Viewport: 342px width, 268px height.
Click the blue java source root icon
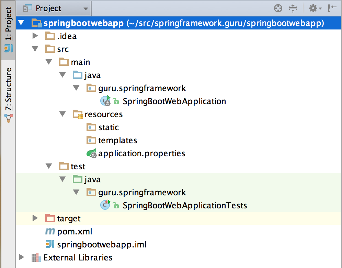pyautogui.click(x=77, y=75)
